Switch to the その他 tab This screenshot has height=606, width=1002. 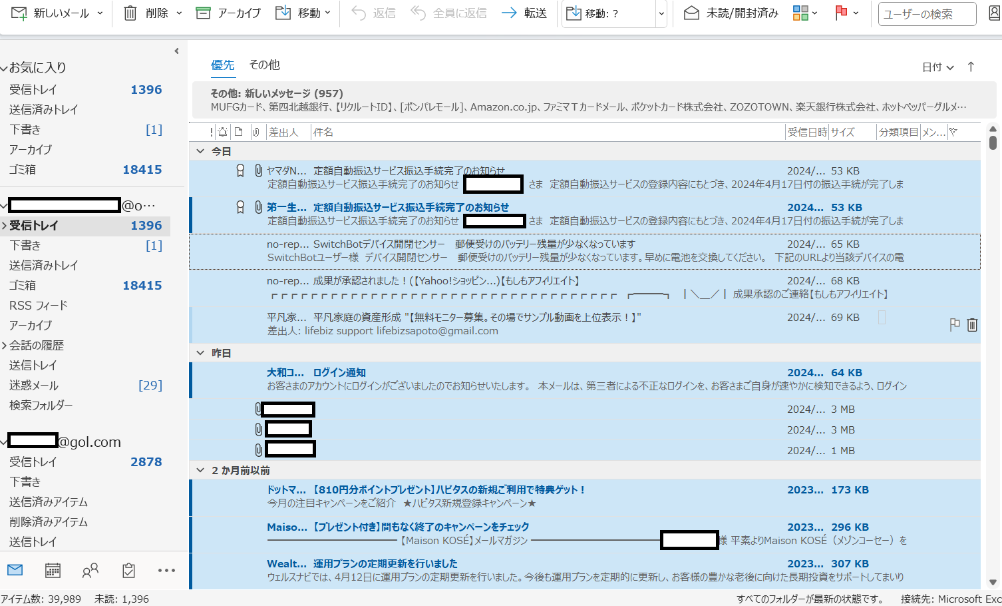pos(264,65)
